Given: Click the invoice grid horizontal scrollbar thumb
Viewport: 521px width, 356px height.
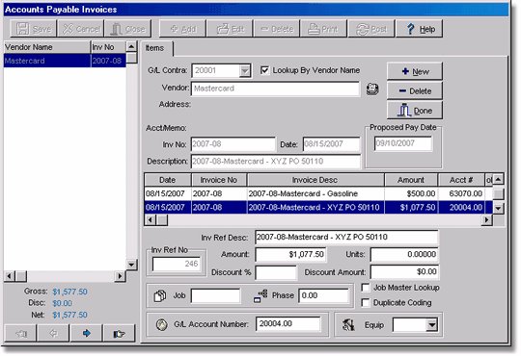Looking at the screenshot, I should point(162,219).
